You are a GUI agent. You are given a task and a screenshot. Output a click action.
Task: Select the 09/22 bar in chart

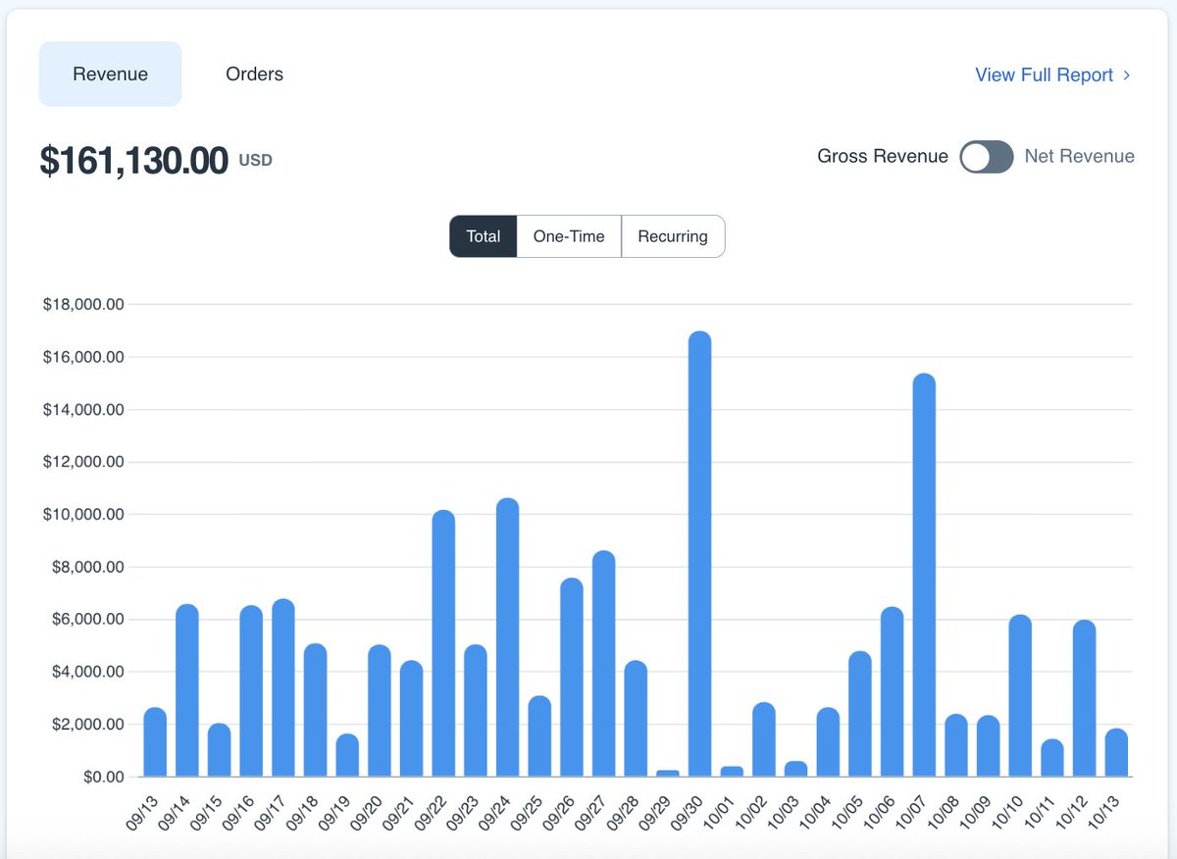coord(443,643)
